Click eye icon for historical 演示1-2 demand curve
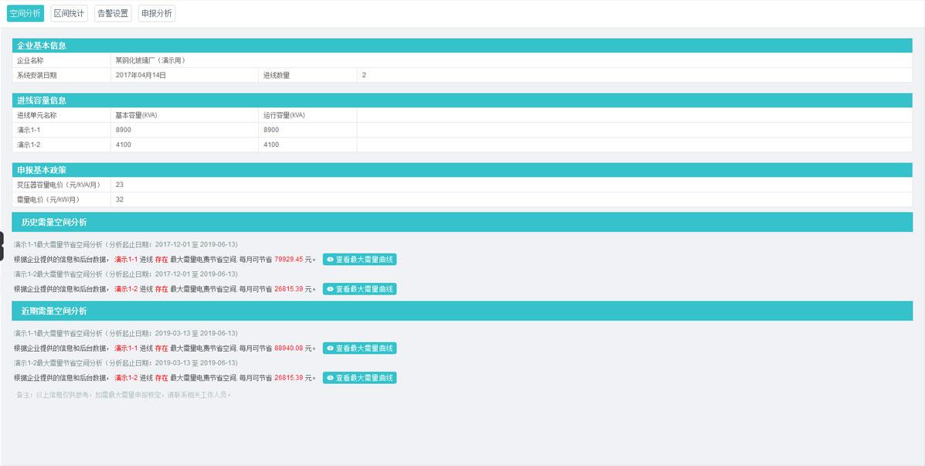The height and width of the screenshot is (466, 925). pos(331,289)
